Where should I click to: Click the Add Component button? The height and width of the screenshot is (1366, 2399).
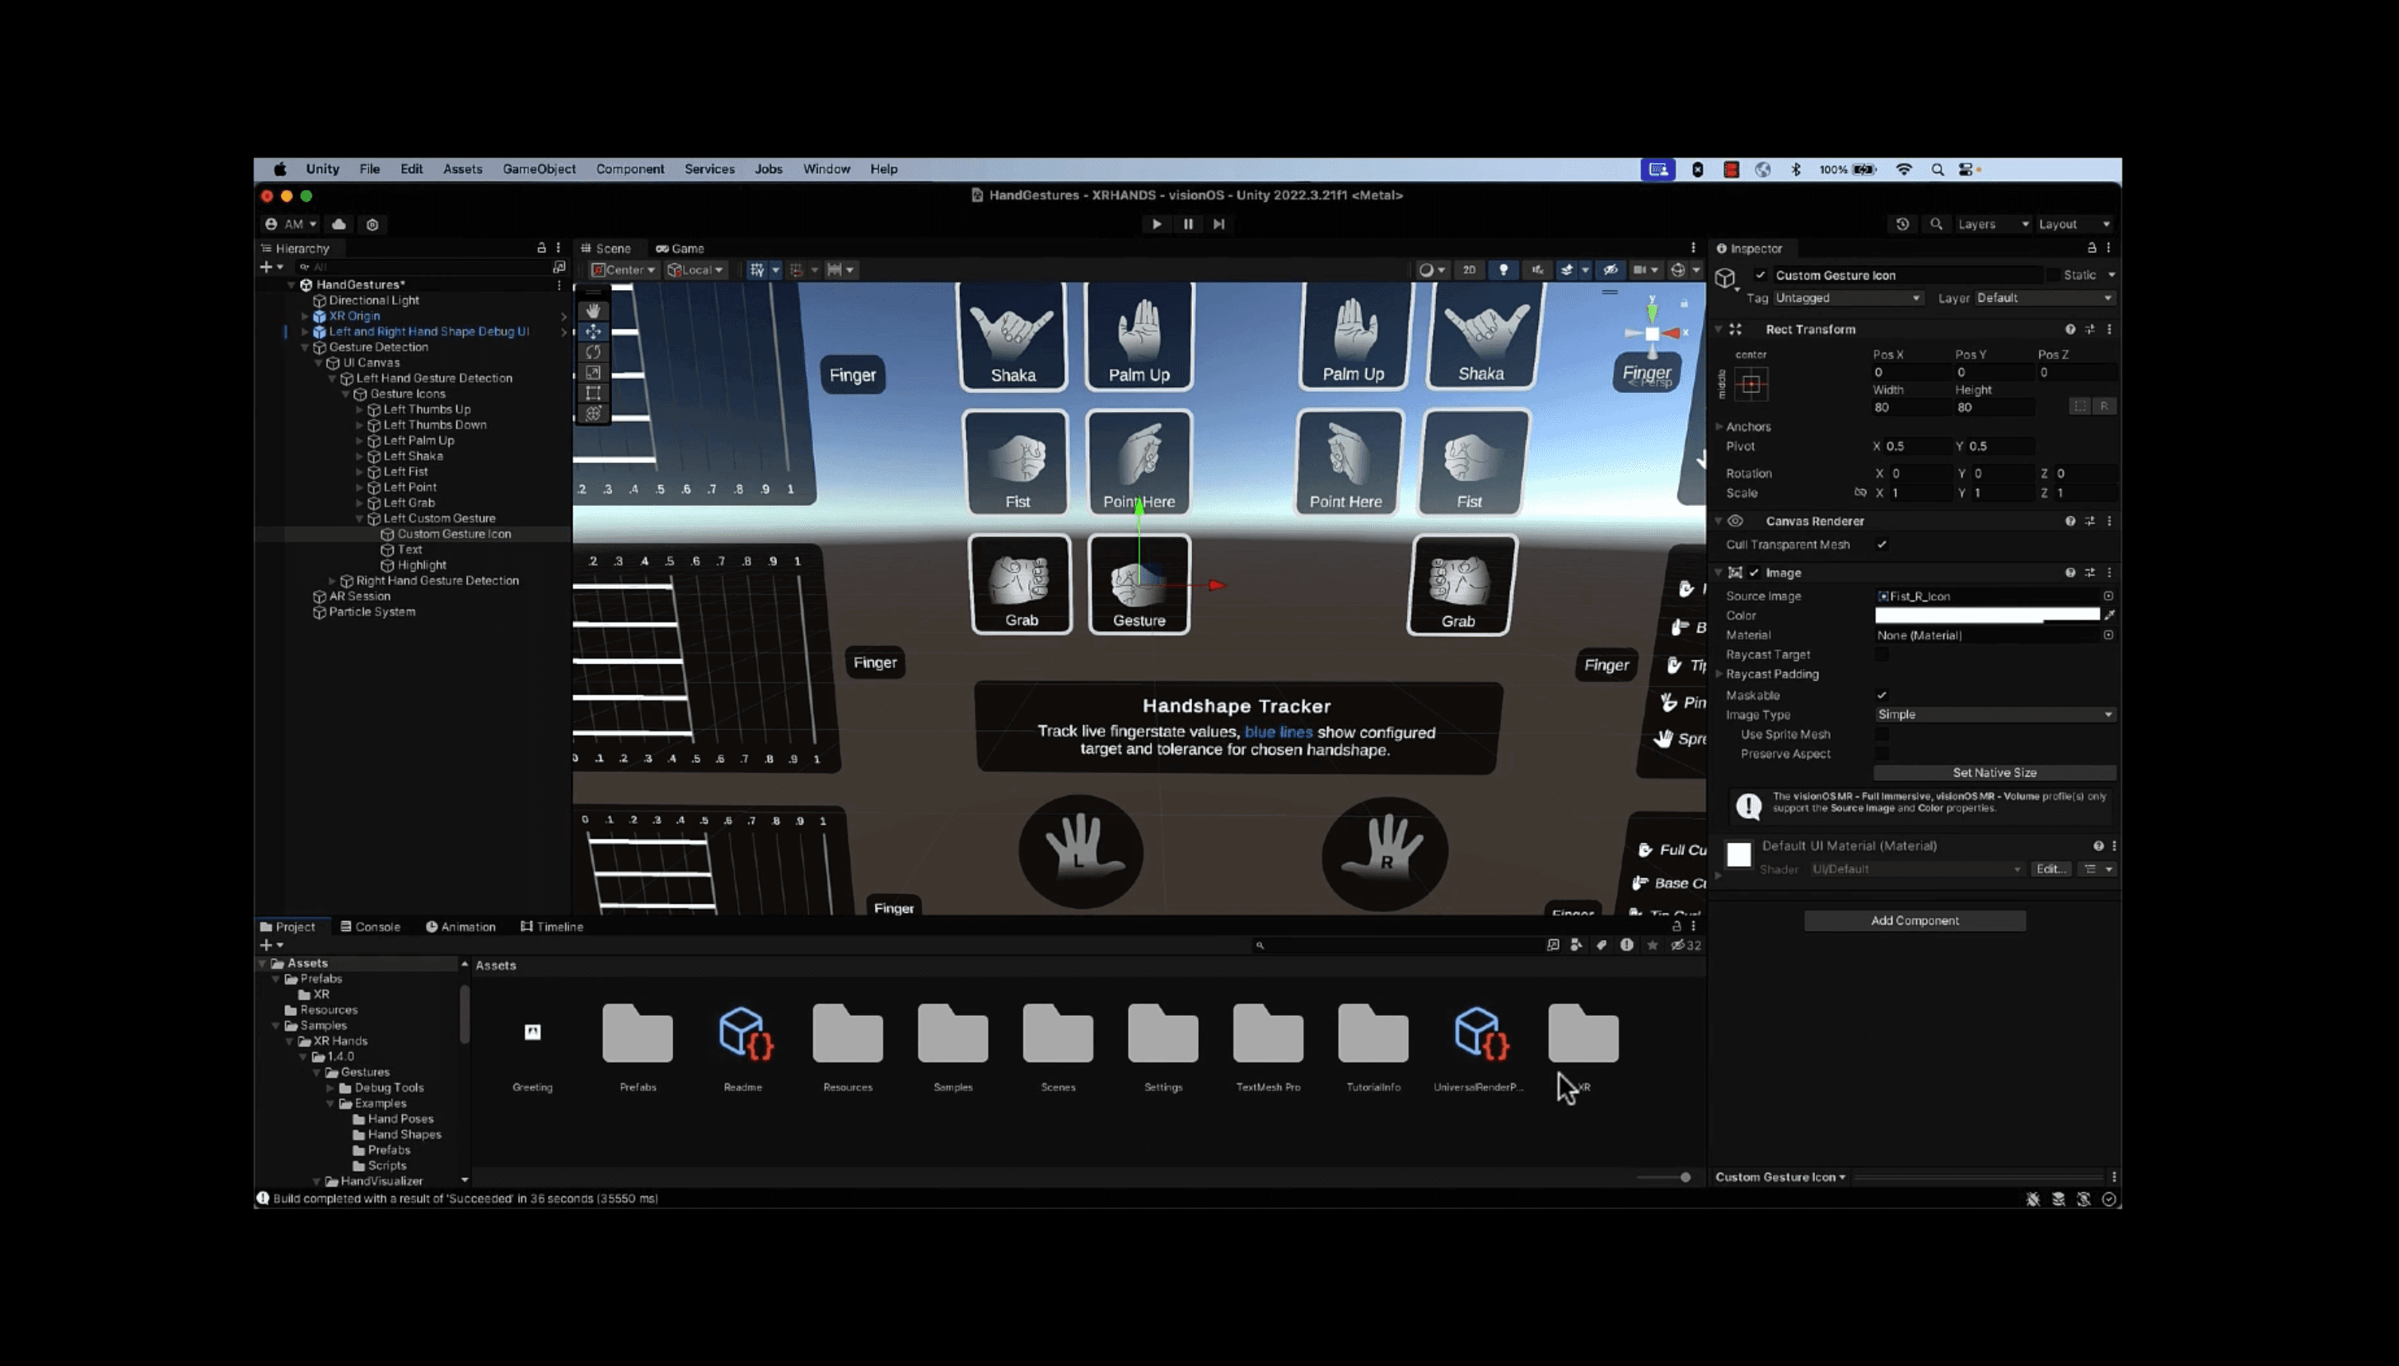pyautogui.click(x=1914, y=920)
